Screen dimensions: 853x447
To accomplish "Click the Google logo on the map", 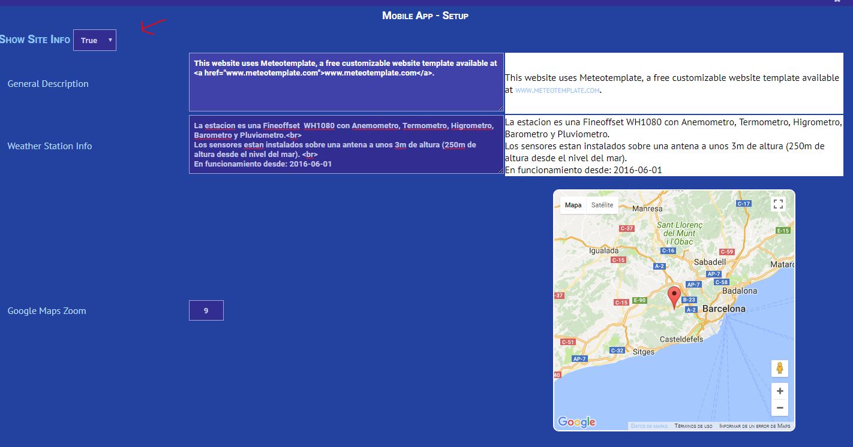I will [x=576, y=422].
